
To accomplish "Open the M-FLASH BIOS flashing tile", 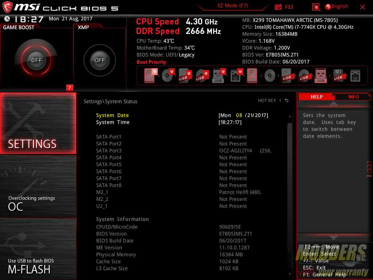I will click(38, 249).
